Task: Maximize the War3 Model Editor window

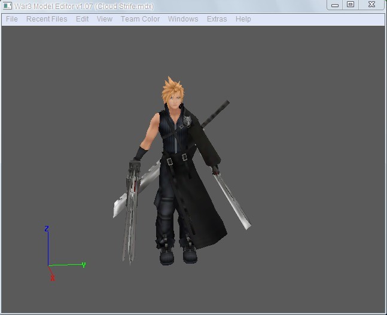Action: coord(351,5)
